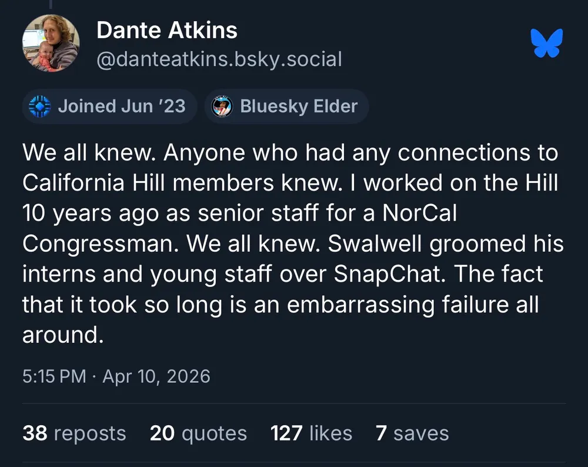Tap the "Bluesky Elder" badge label

[299, 106]
